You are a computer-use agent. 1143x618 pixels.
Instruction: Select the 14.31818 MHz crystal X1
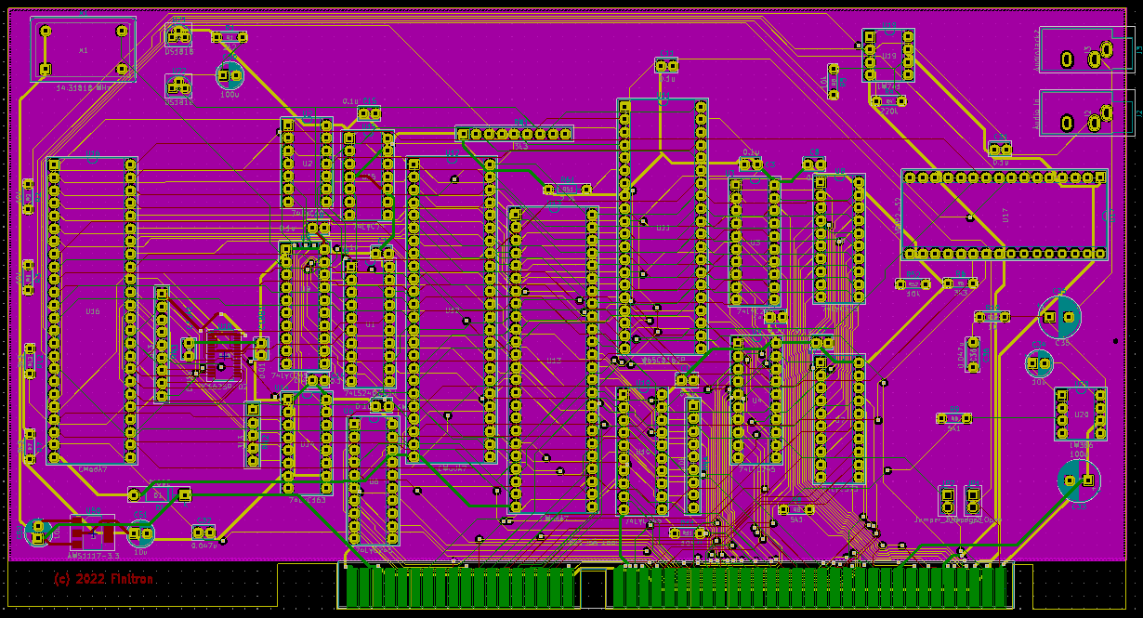pos(83,49)
